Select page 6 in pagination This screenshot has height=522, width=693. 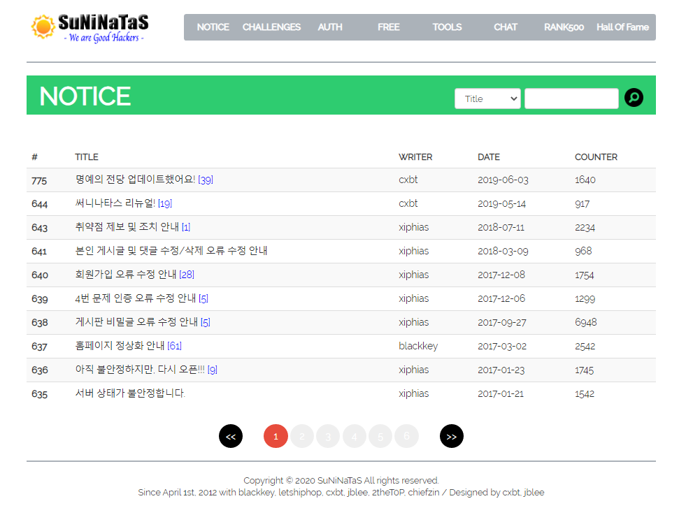(x=406, y=436)
